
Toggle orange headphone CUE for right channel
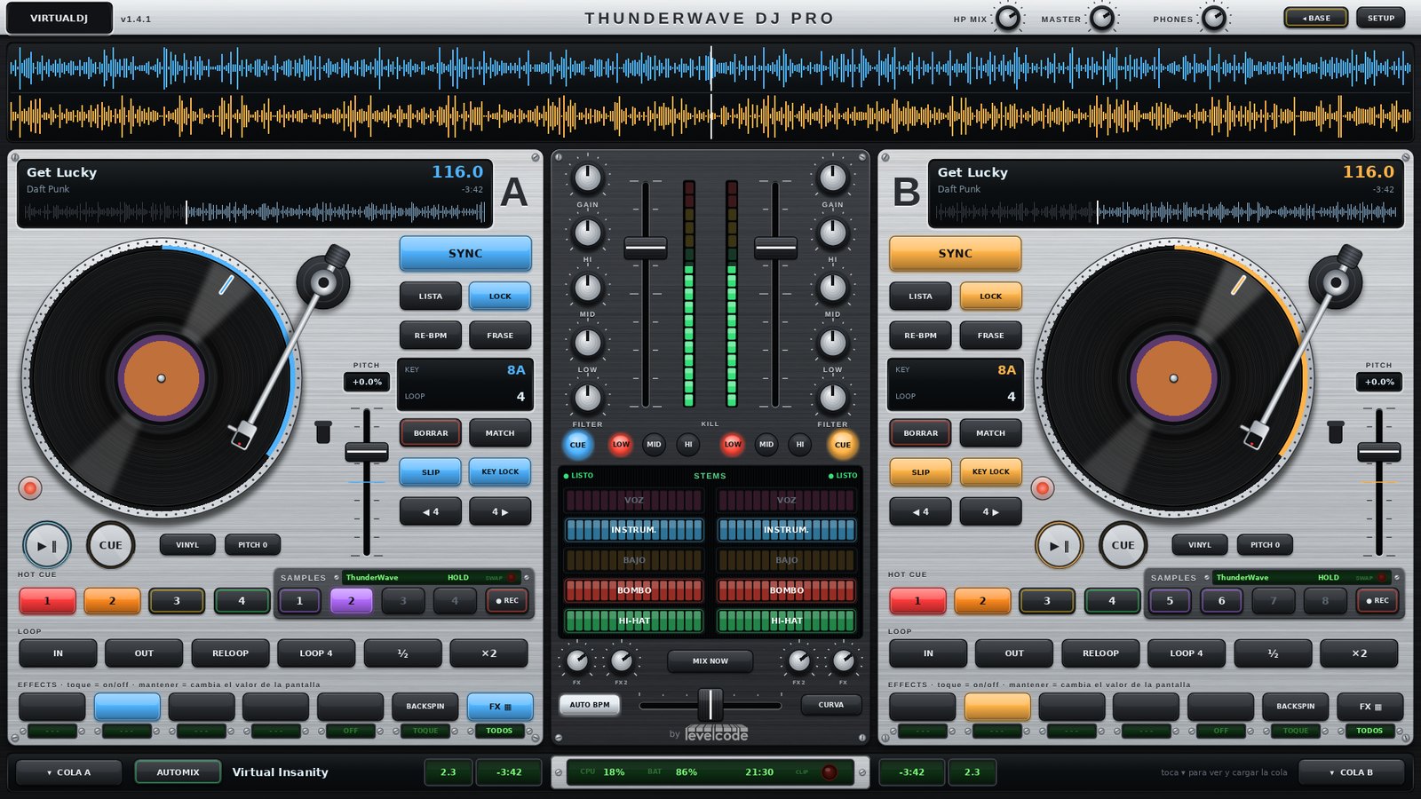[842, 445]
